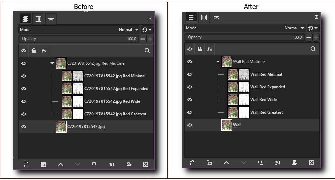Image resolution: width=335 pixels, height=180 pixels.
Task: Select Wall Red Wide layer name
Action: [x=263, y=99]
